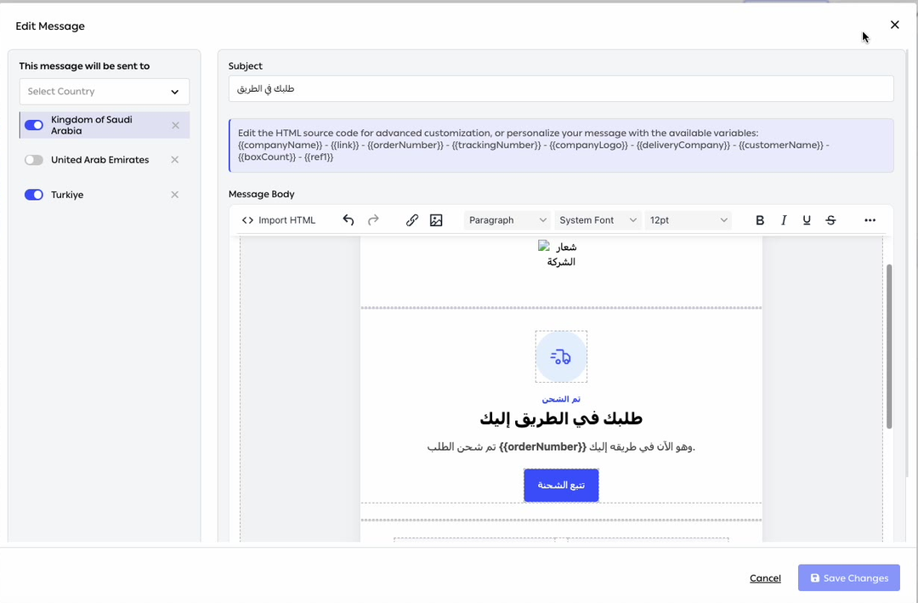Remove Turkiye from country list

coord(174,195)
